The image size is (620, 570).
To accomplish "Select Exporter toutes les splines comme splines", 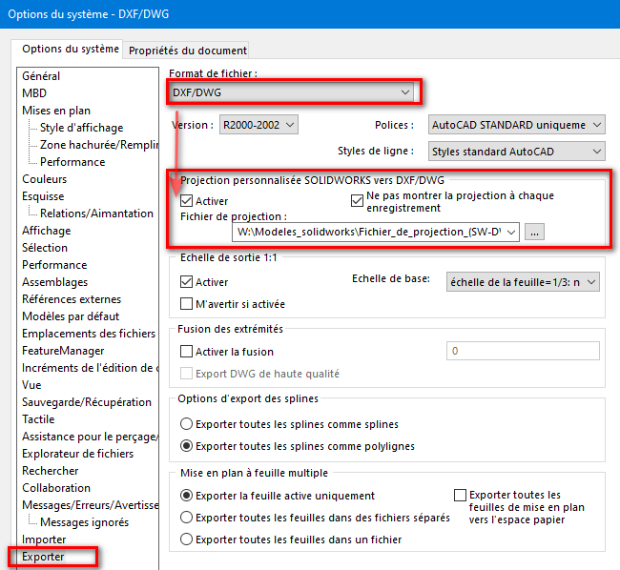I will [x=187, y=424].
